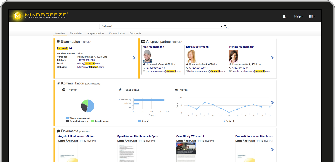
Task: Open Max Mustermann contact
Action: (x=154, y=47)
